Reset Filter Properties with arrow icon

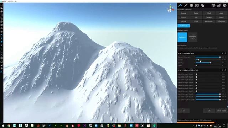click(222, 53)
